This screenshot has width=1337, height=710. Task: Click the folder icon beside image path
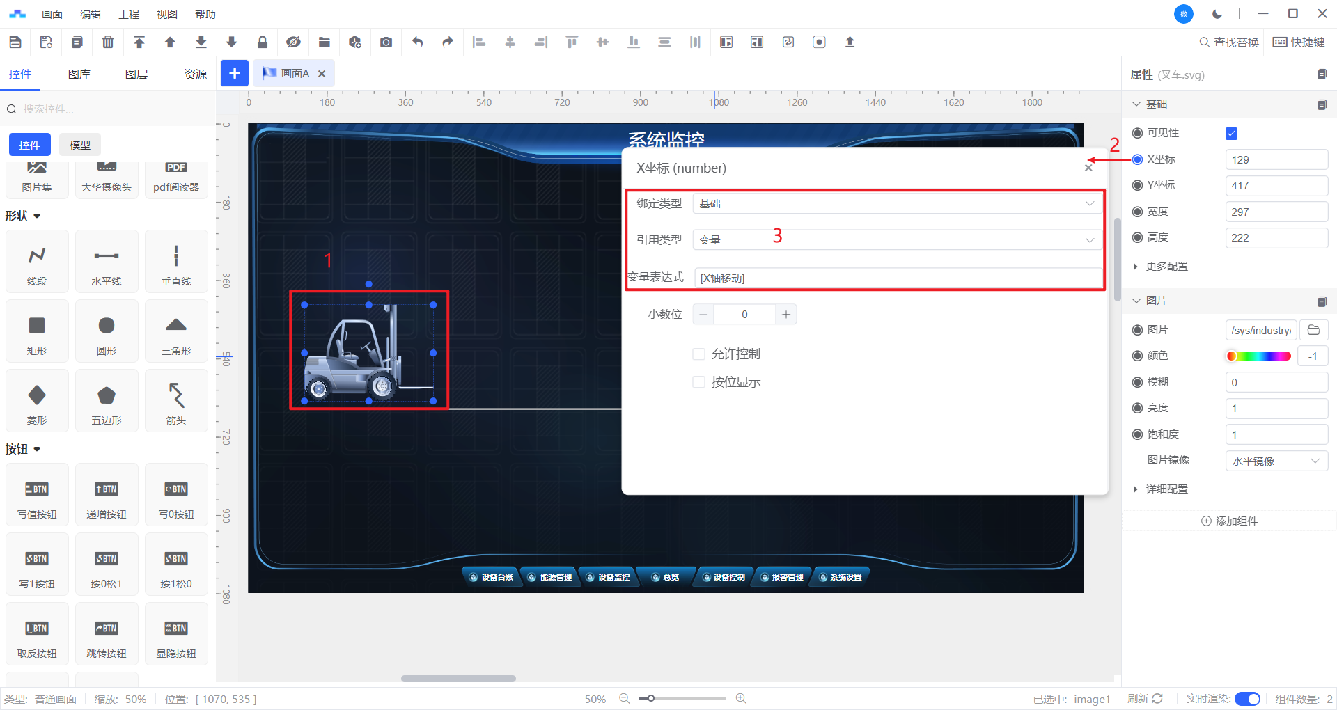pyautogui.click(x=1314, y=330)
